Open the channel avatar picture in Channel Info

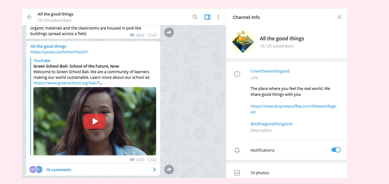pyautogui.click(x=243, y=42)
